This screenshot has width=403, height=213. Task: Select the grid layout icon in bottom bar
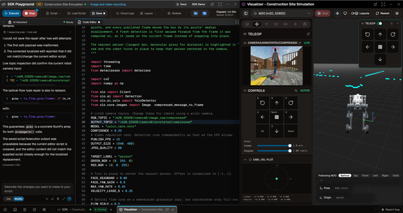[35, 210]
